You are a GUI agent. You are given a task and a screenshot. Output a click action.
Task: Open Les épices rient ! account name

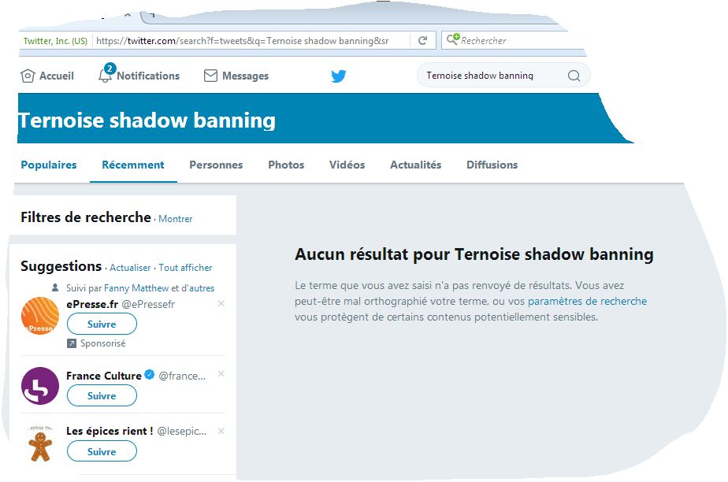(x=110, y=431)
